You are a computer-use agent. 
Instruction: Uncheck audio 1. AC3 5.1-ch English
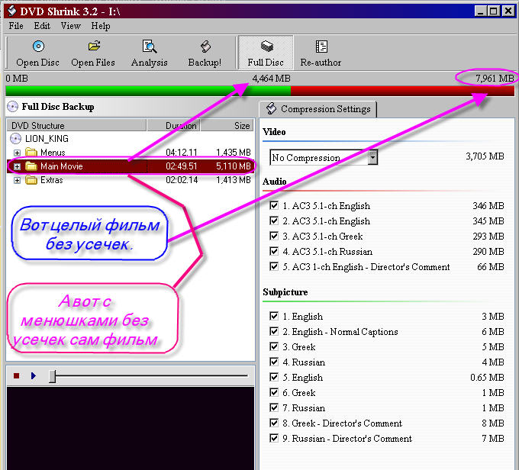tap(274, 205)
